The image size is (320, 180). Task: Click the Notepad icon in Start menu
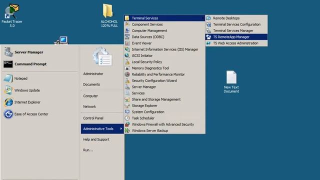(x=8, y=78)
